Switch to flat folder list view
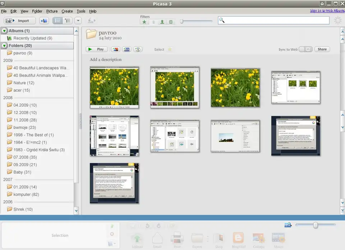345x250 pixels. [57, 21]
